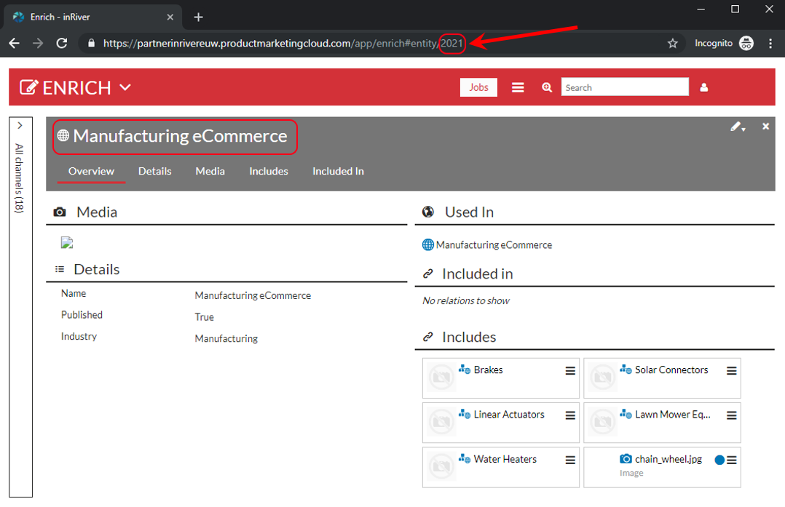Open the Chrome three-dot menu
The width and height of the screenshot is (785, 507).
click(x=770, y=44)
